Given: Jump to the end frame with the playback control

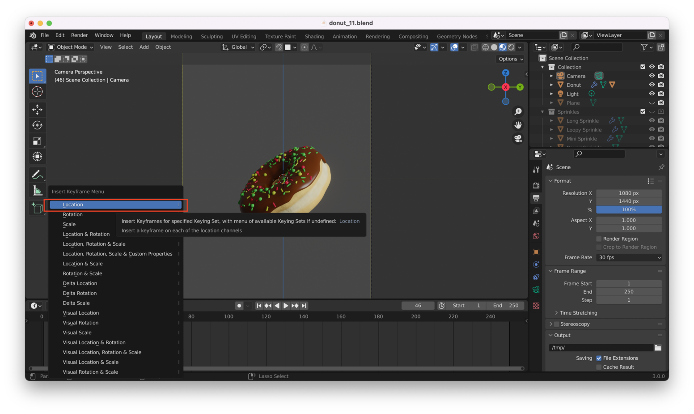Looking at the screenshot, I should point(304,306).
